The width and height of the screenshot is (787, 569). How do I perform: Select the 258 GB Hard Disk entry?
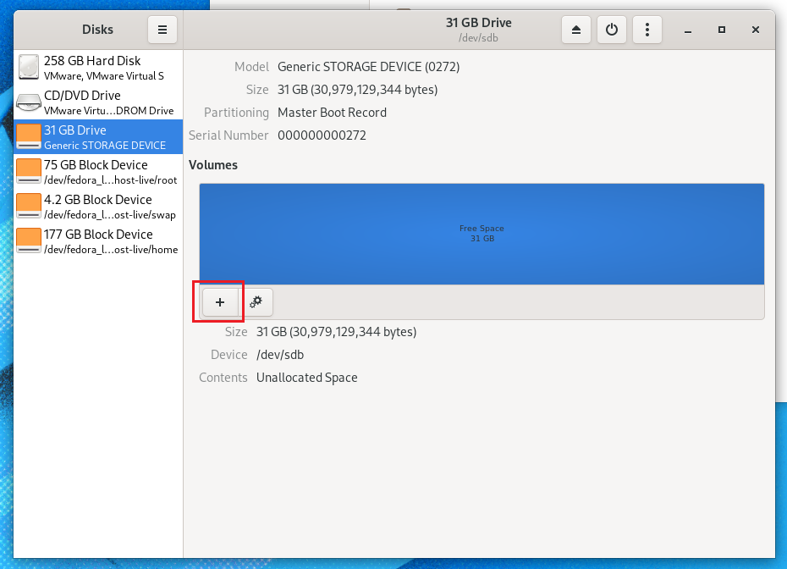click(97, 66)
